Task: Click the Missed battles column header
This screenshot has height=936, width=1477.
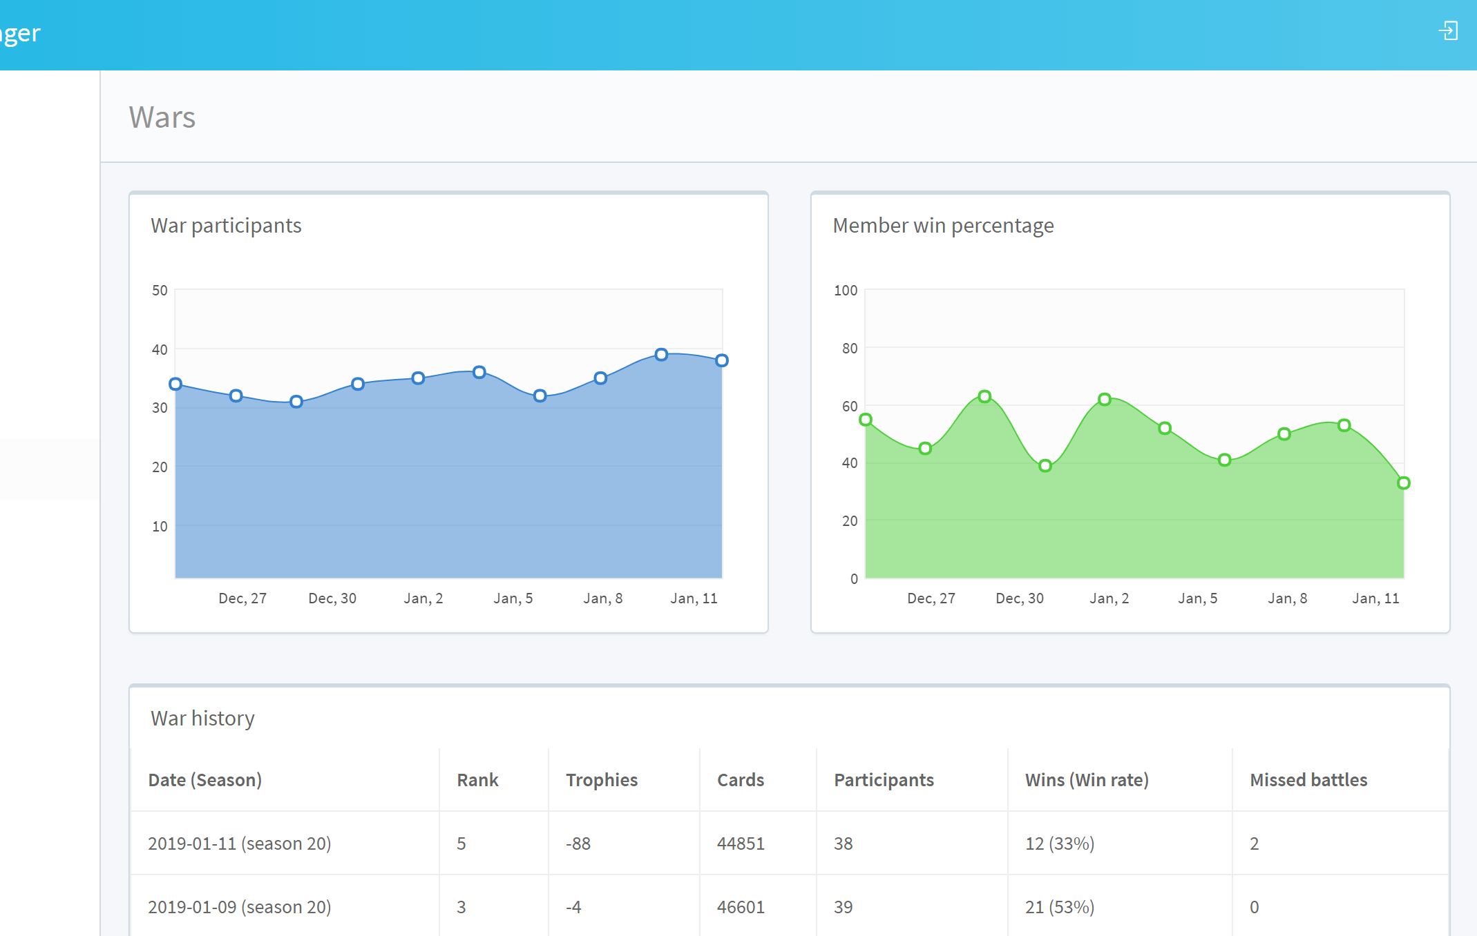Action: point(1308,780)
